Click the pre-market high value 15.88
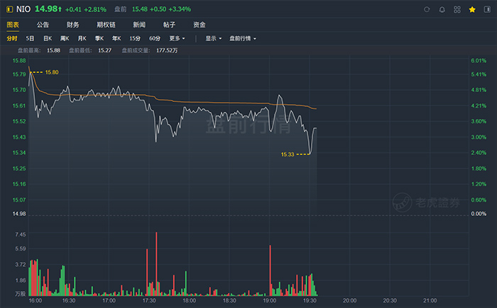Image resolution: width=497 pixels, height=308 pixels. pos(53,50)
